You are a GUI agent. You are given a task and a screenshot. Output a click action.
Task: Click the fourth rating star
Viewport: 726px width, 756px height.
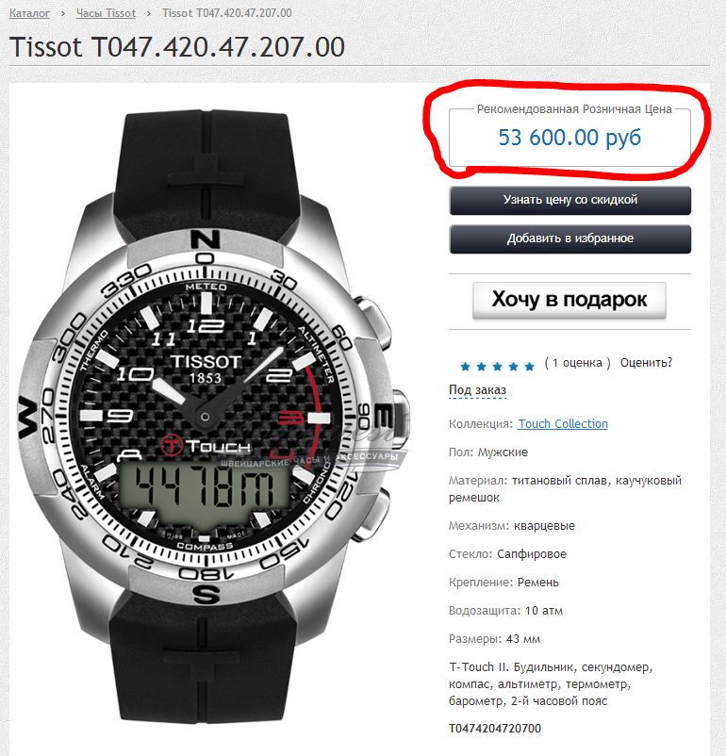[513, 367]
